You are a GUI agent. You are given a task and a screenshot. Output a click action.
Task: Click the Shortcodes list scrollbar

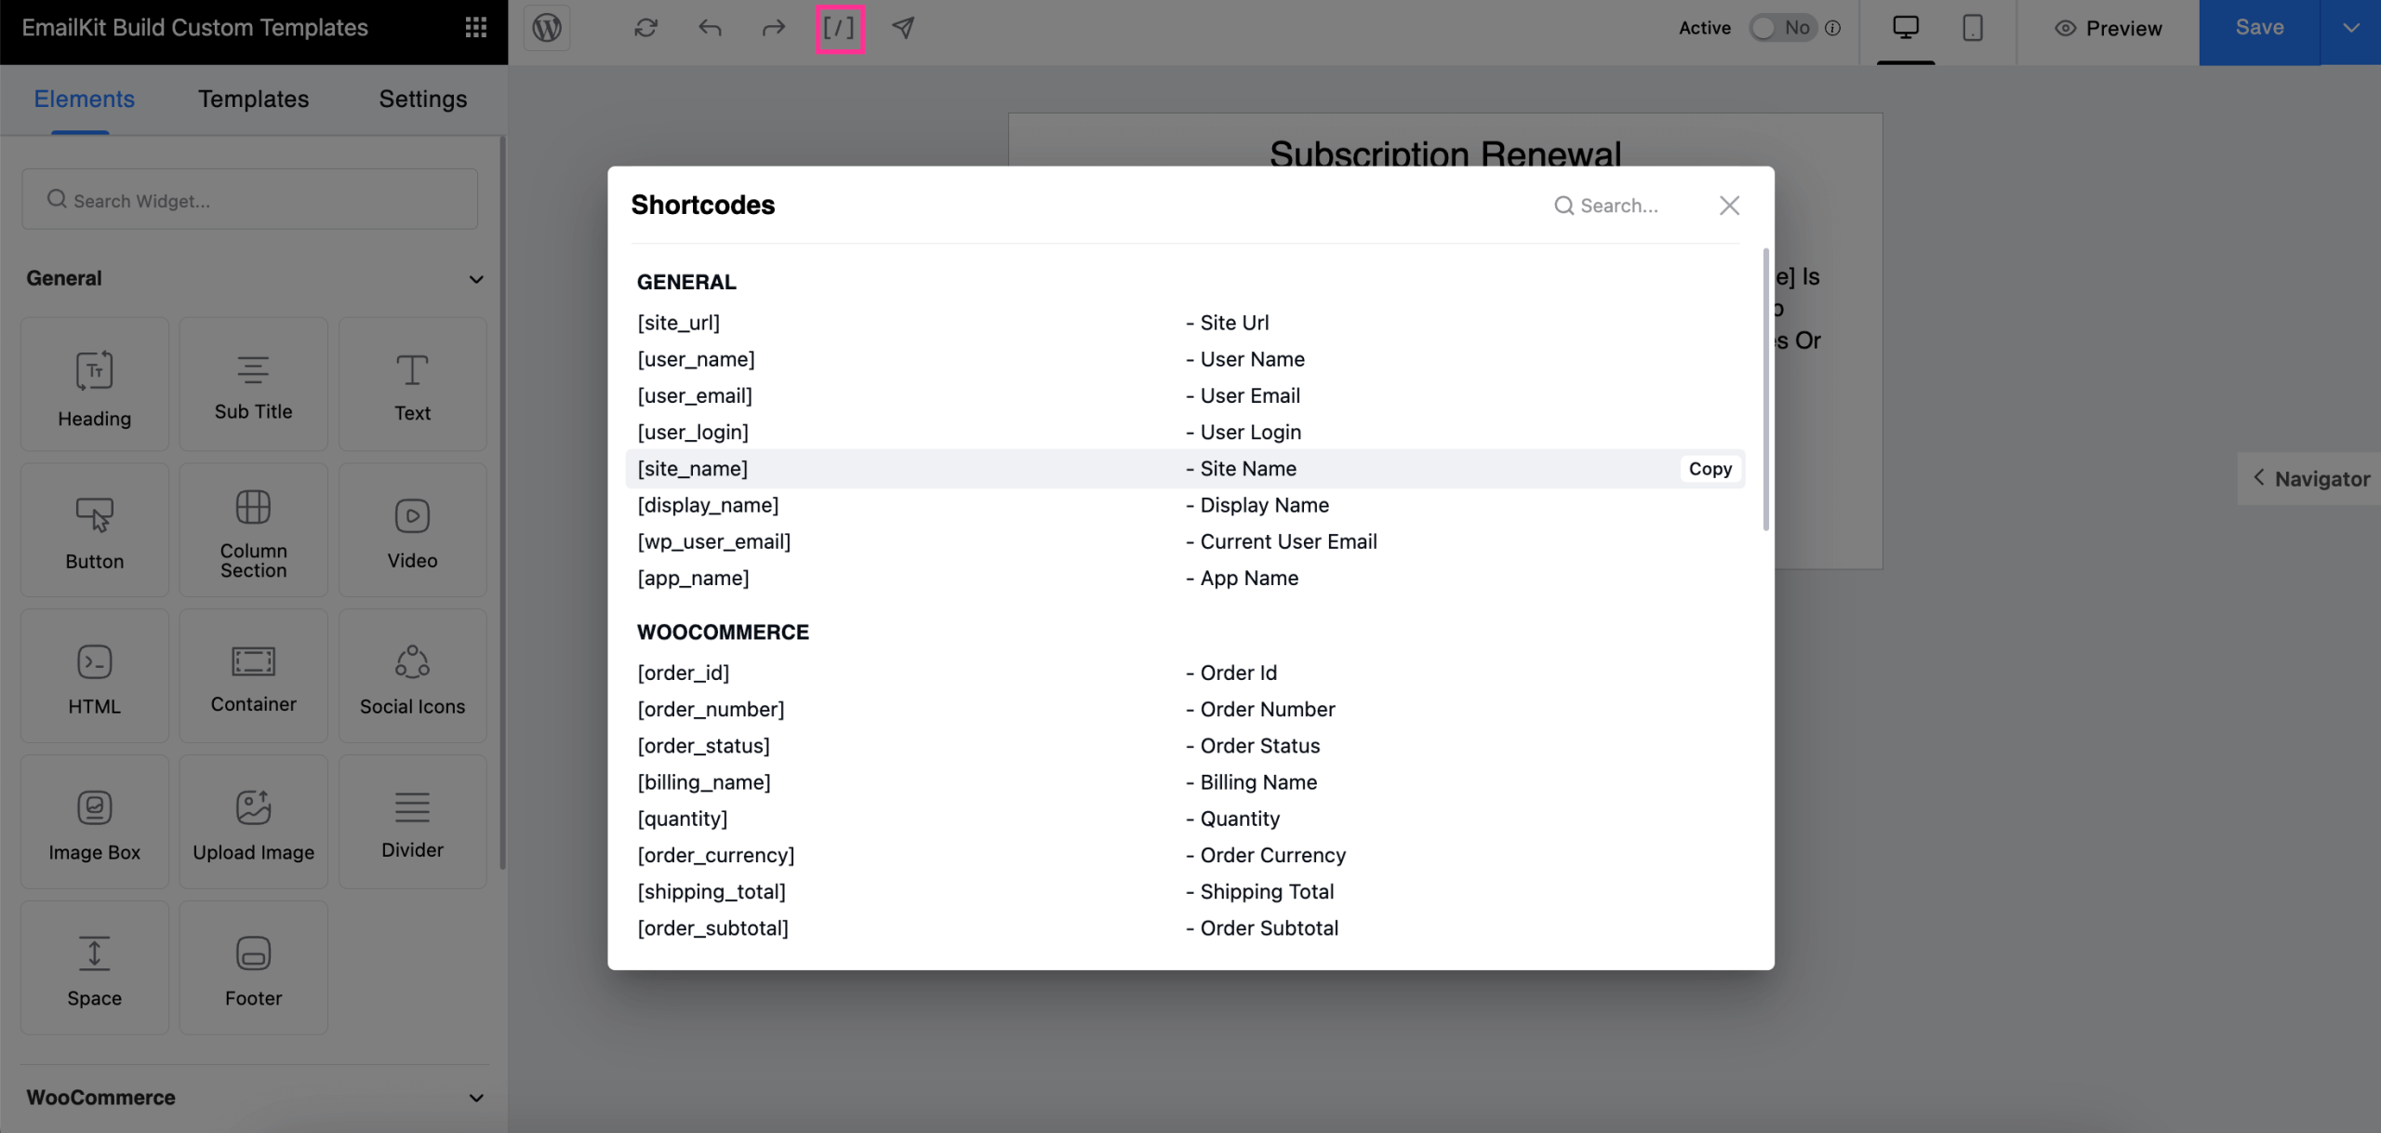(x=1765, y=390)
